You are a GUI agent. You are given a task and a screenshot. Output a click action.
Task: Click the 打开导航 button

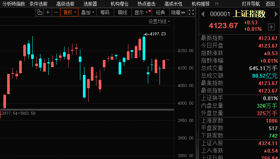click(x=251, y=4)
